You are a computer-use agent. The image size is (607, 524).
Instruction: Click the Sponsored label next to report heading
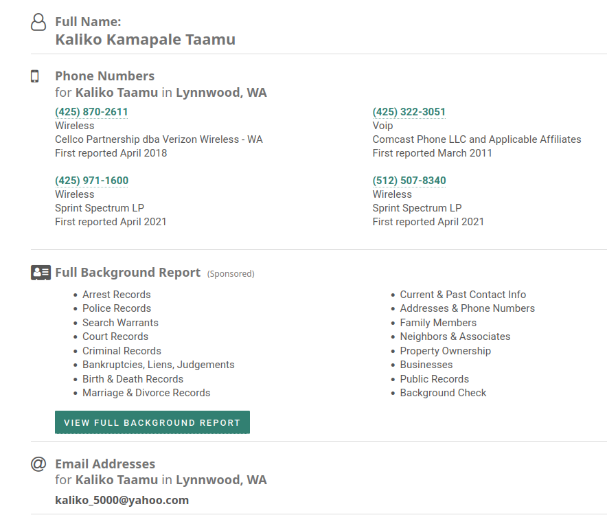231,274
